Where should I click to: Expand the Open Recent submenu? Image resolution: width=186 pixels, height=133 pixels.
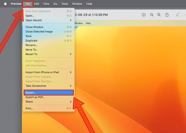tap(49, 20)
